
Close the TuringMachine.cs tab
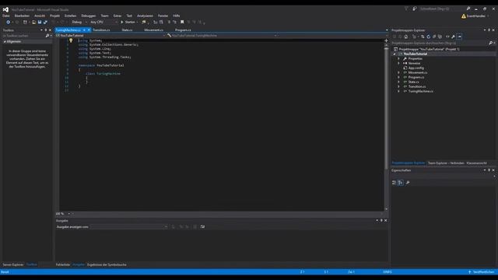[x=89, y=30]
